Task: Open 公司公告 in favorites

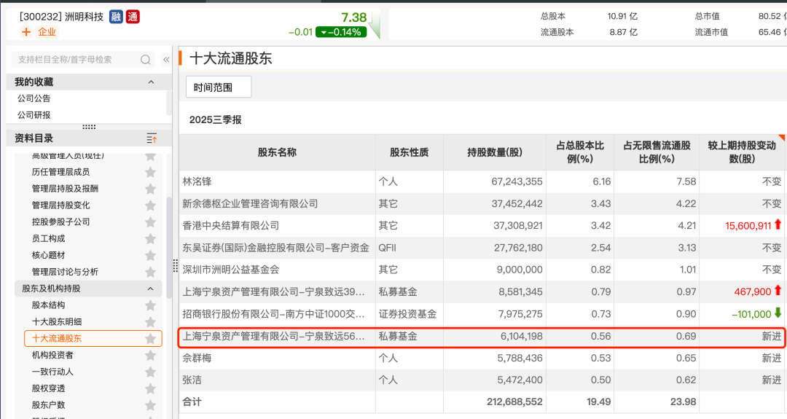Action: coord(34,98)
